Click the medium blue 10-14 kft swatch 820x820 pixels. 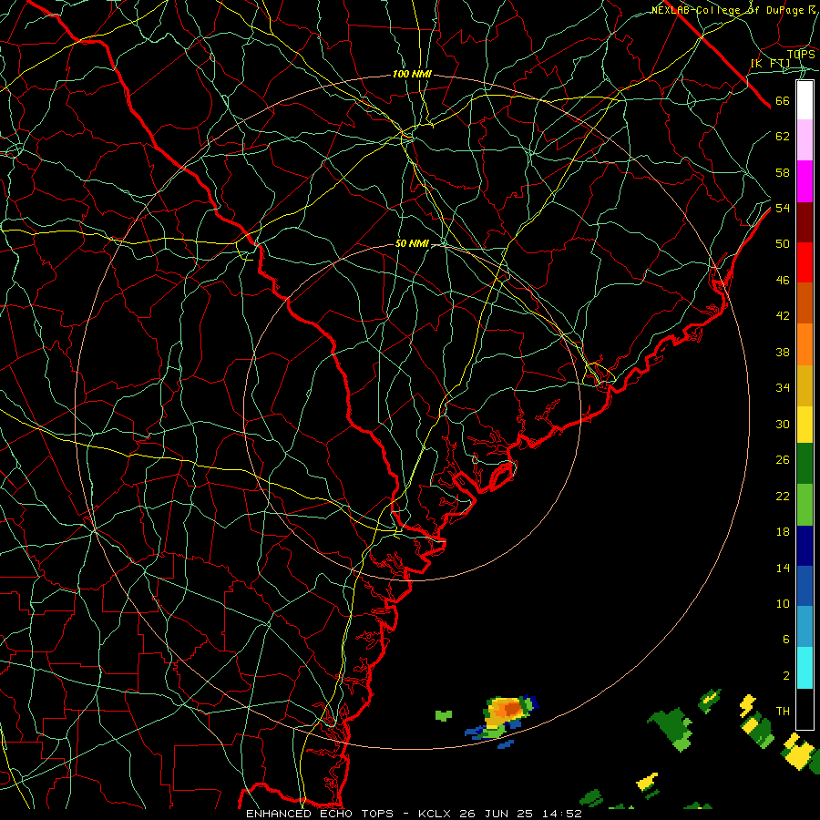pos(805,586)
